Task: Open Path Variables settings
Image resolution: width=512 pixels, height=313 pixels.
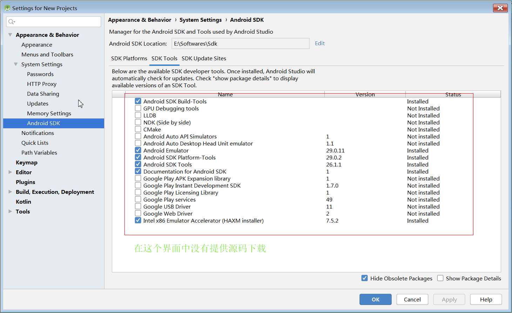Action: (39, 152)
